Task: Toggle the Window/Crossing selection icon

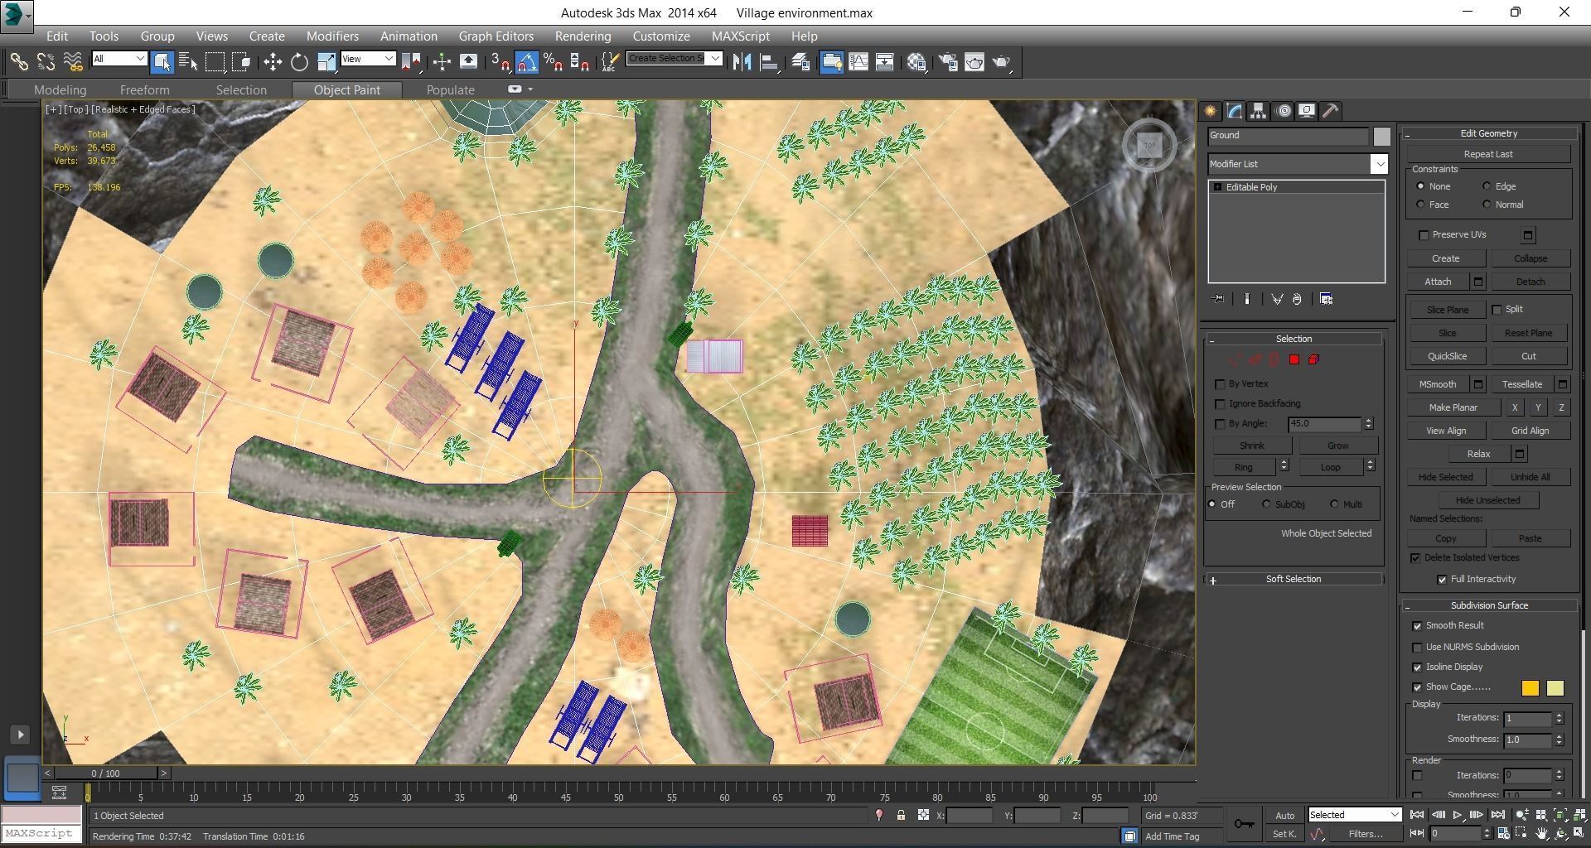Action: pos(241,61)
